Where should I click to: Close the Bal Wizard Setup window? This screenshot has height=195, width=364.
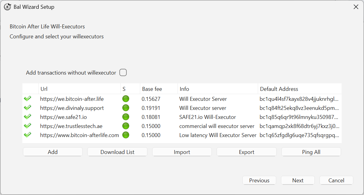(356, 7)
